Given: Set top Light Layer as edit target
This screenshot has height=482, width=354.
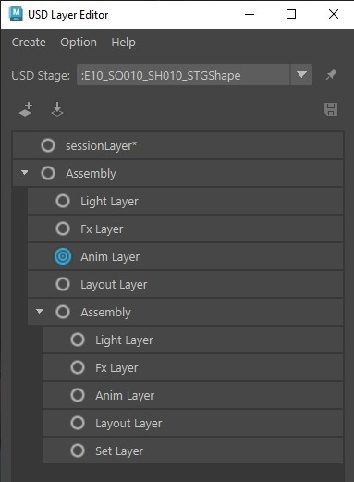Looking at the screenshot, I should point(63,201).
